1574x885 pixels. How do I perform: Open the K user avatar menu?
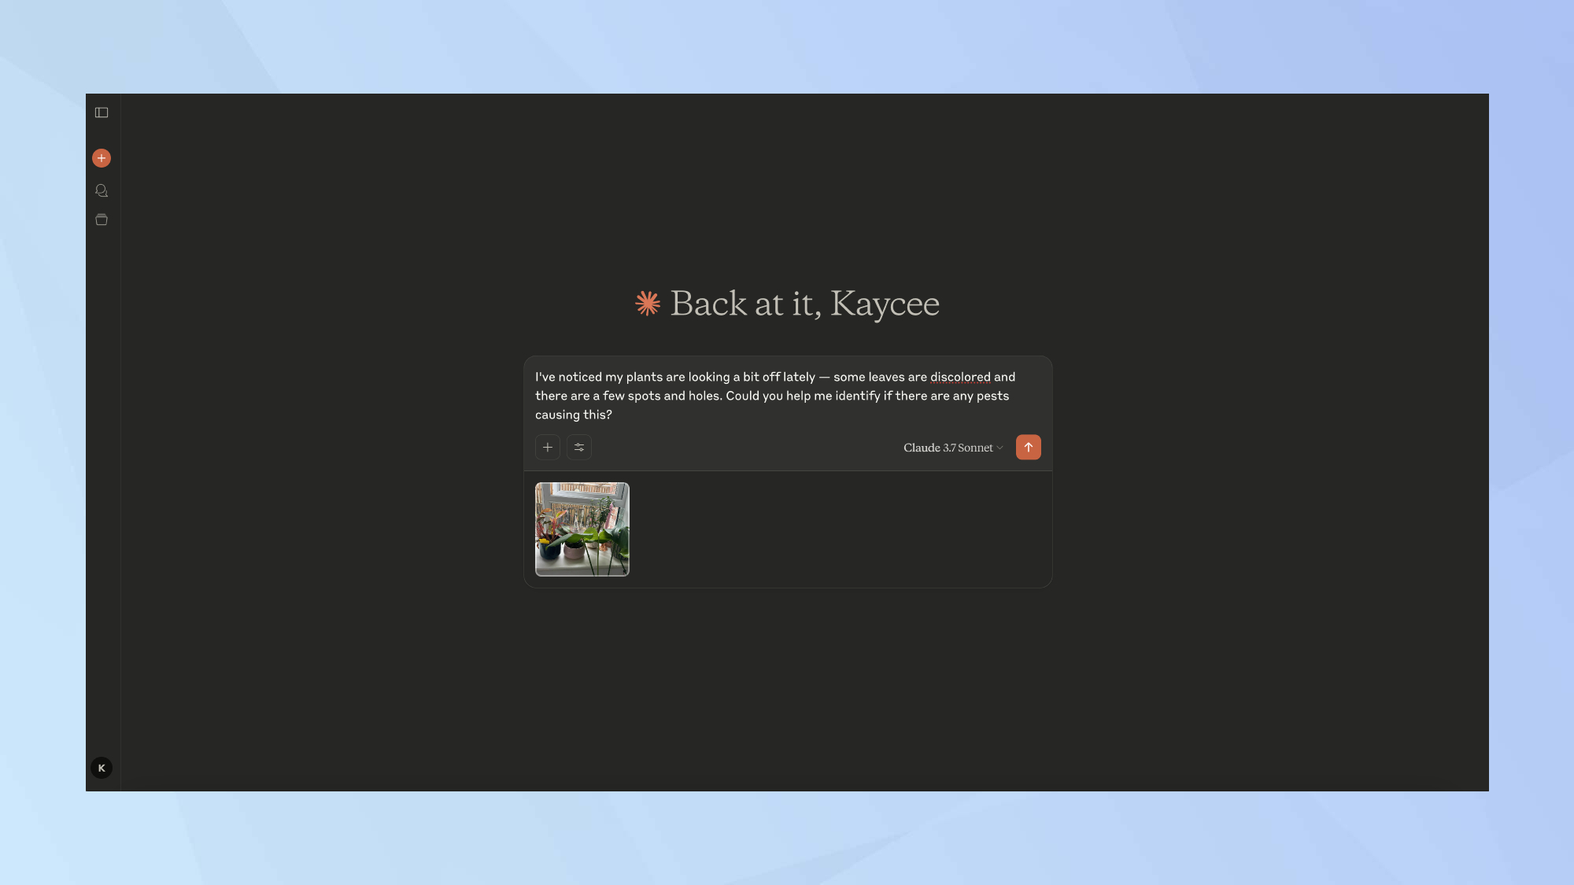(102, 768)
